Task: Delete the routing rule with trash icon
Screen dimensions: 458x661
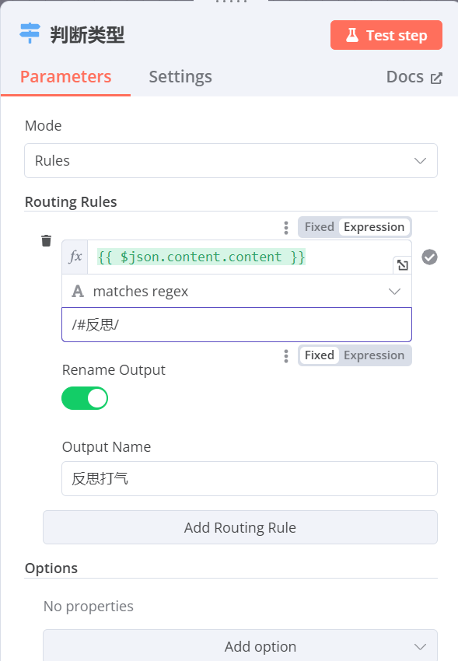Action: pos(47,241)
